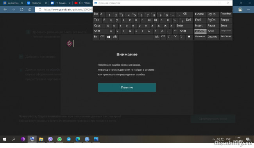254x148 pixels.
Task: Tap the End key
Action: tap(200, 20)
